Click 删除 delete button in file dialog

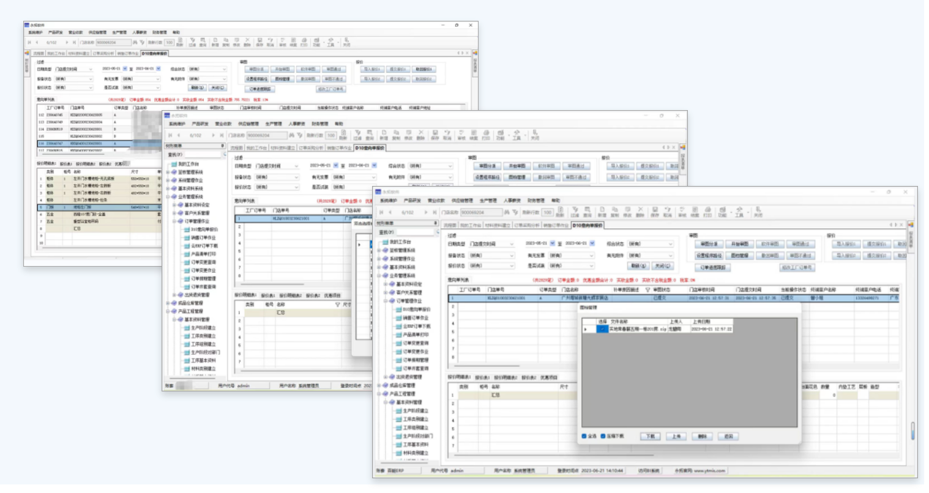[x=702, y=436]
